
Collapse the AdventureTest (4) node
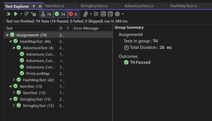pos(14,48)
